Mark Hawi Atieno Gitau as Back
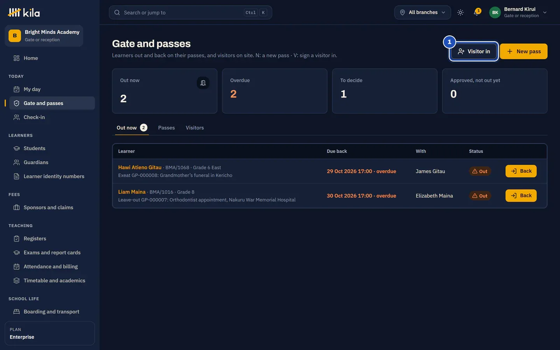This screenshot has height=350, width=560. [521, 171]
